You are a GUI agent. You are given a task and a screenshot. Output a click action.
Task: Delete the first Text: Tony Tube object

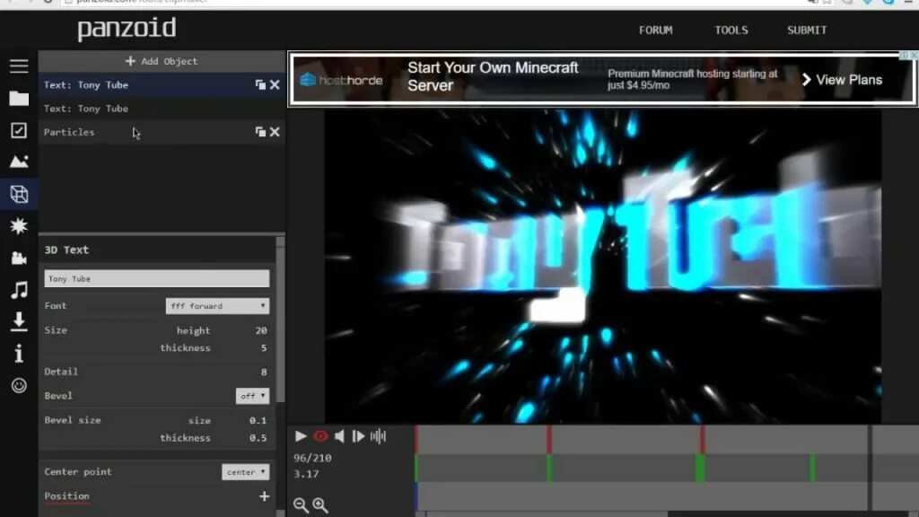275,85
